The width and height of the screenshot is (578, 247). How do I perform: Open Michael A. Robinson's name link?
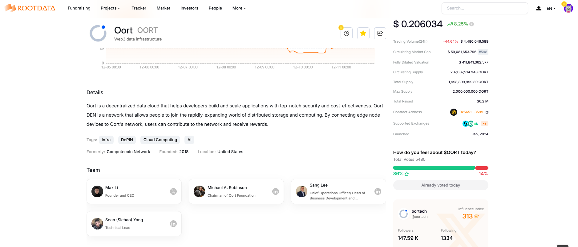coord(227,188)
